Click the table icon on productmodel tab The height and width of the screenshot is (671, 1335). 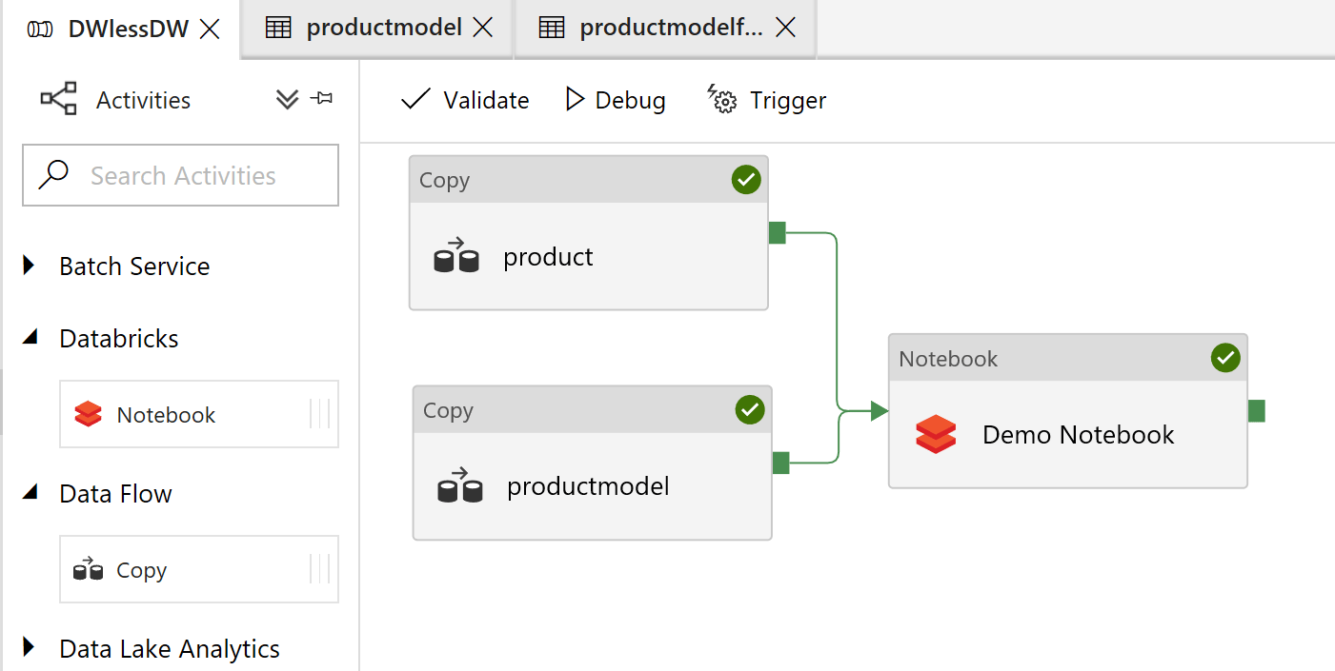point(278,29)
